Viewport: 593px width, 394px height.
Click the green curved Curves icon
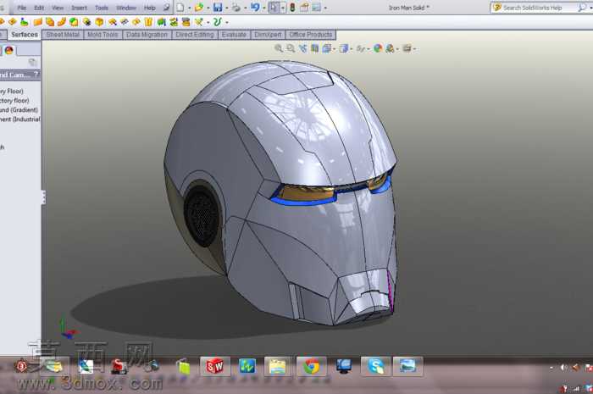click(218, 22)
